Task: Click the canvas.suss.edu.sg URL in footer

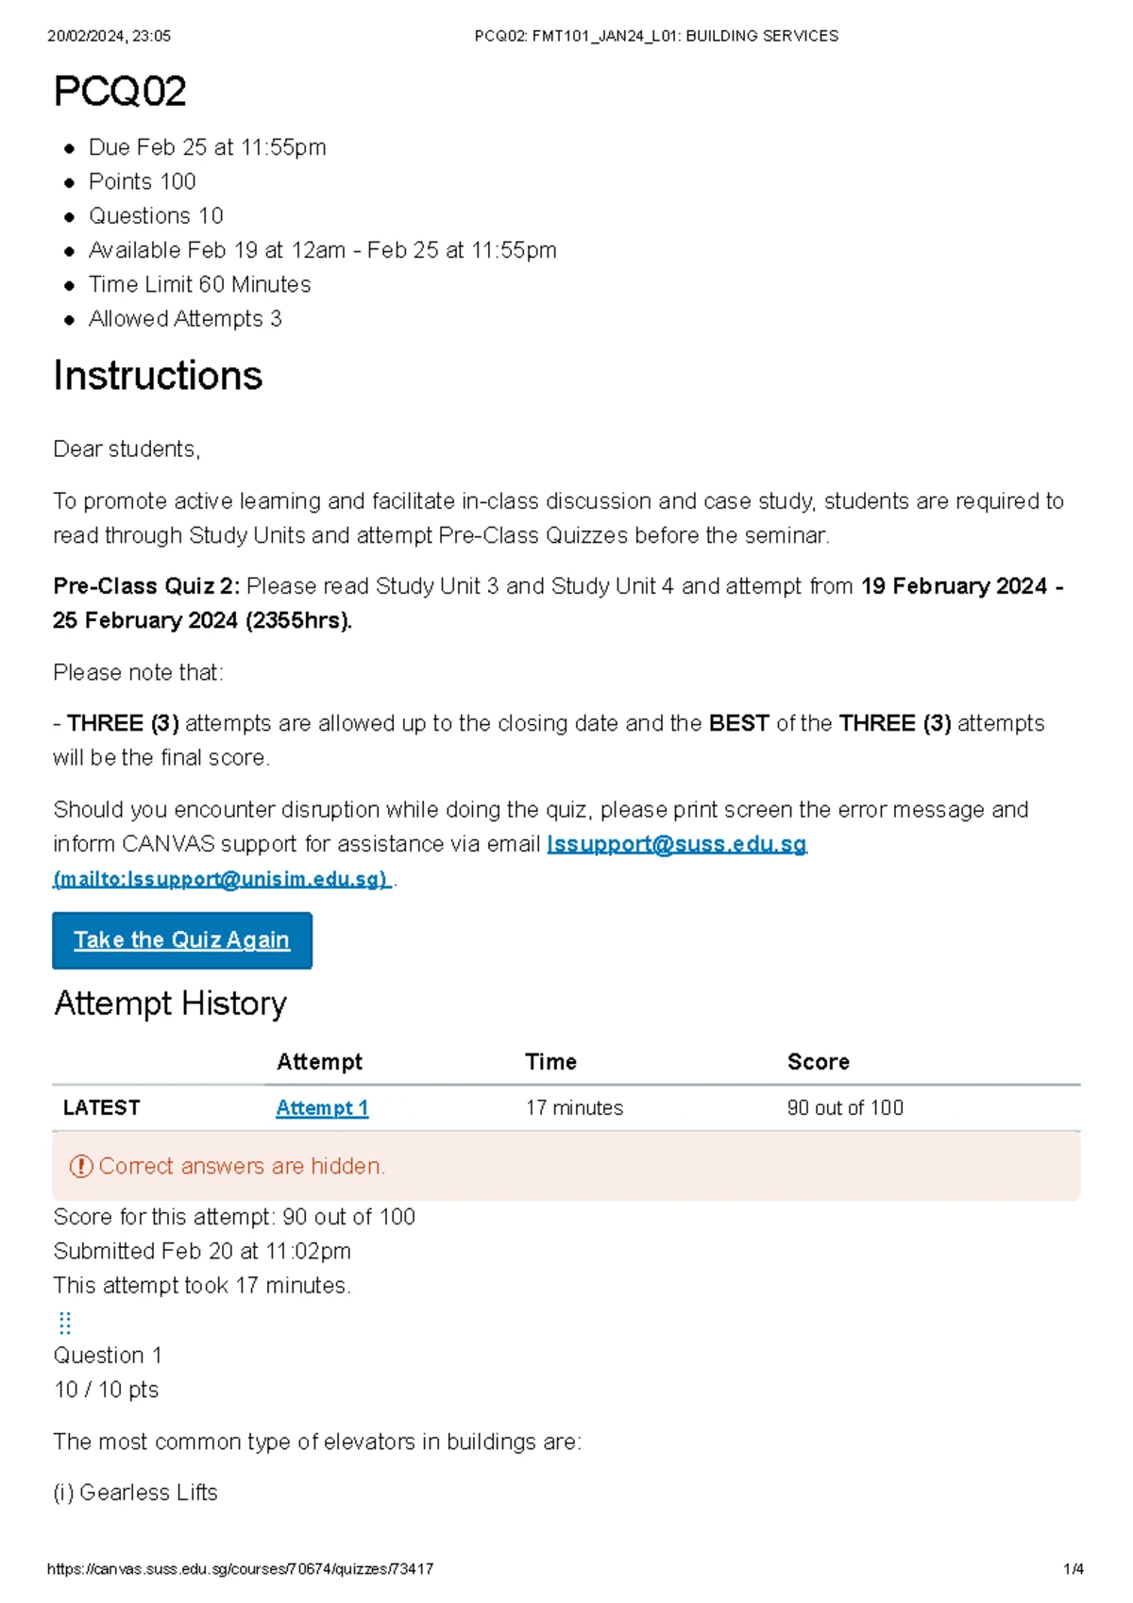Action: (240, 1569)
